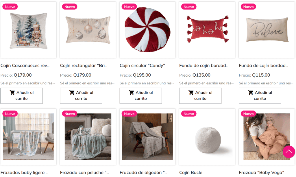Viewport: 296px width, 177px height.
Task: Write first review for Q115.00 Believe cushion
Action: pyautogui.click(x=266, y=83)
